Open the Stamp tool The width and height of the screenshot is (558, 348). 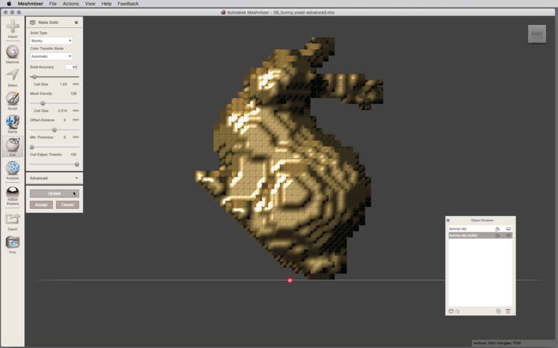coord(13,123)
